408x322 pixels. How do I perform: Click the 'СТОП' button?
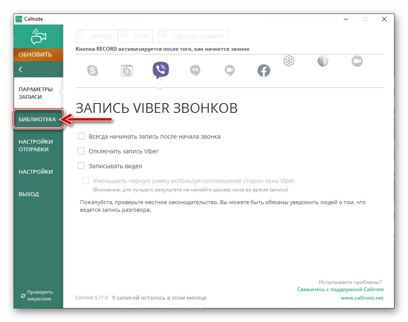click(x=136, y=36)
